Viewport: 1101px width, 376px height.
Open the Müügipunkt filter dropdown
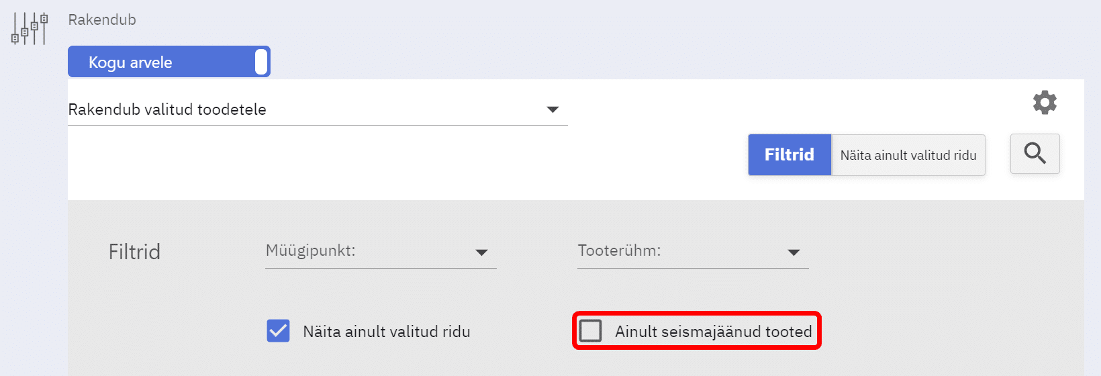380,252
